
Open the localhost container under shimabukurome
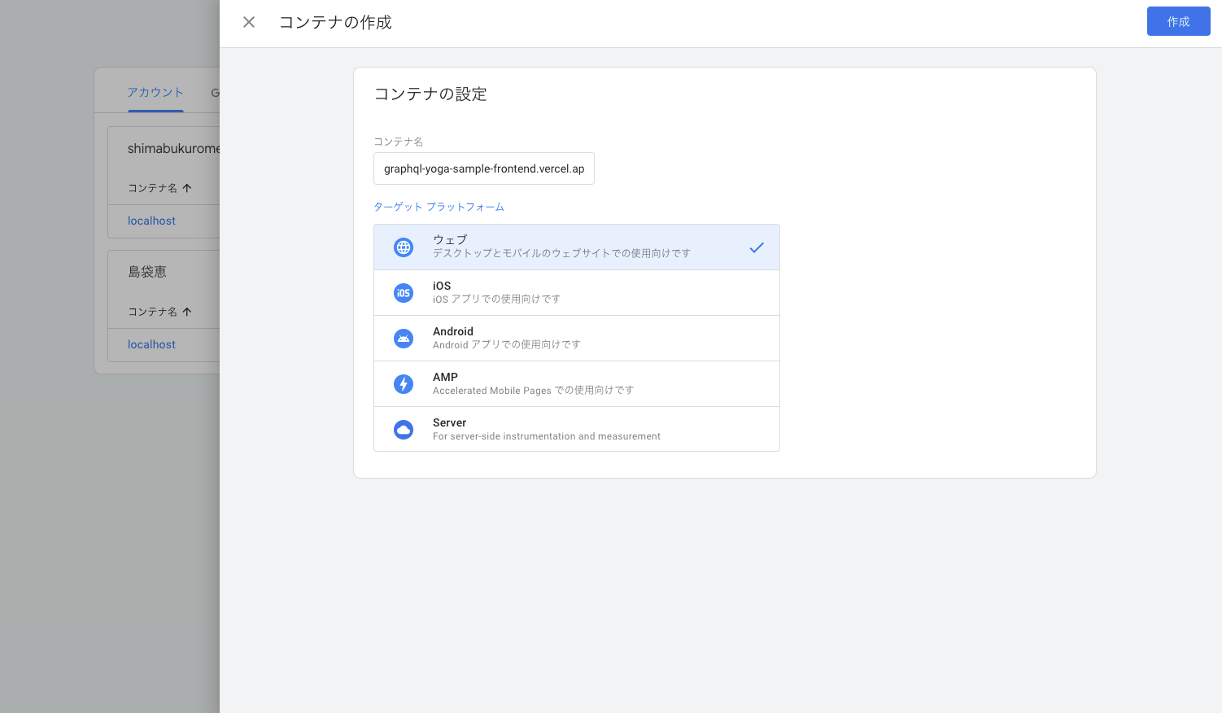point(151,221)
